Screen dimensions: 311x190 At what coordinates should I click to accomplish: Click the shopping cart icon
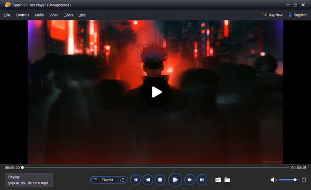(265, 15)
